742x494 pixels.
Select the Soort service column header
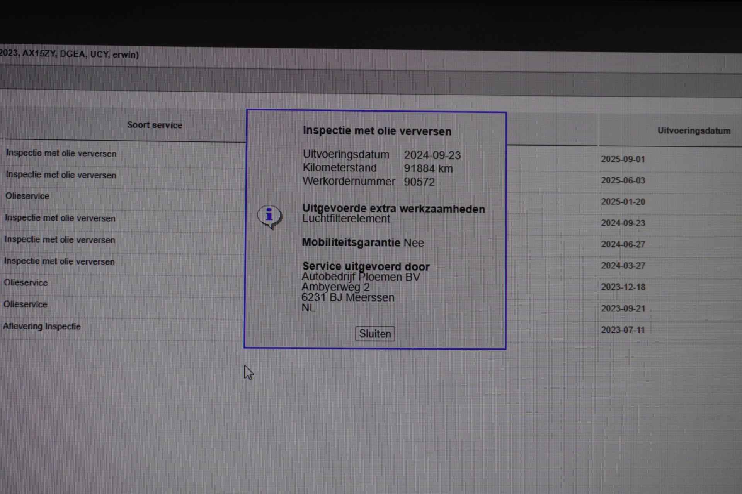(155, 125)
